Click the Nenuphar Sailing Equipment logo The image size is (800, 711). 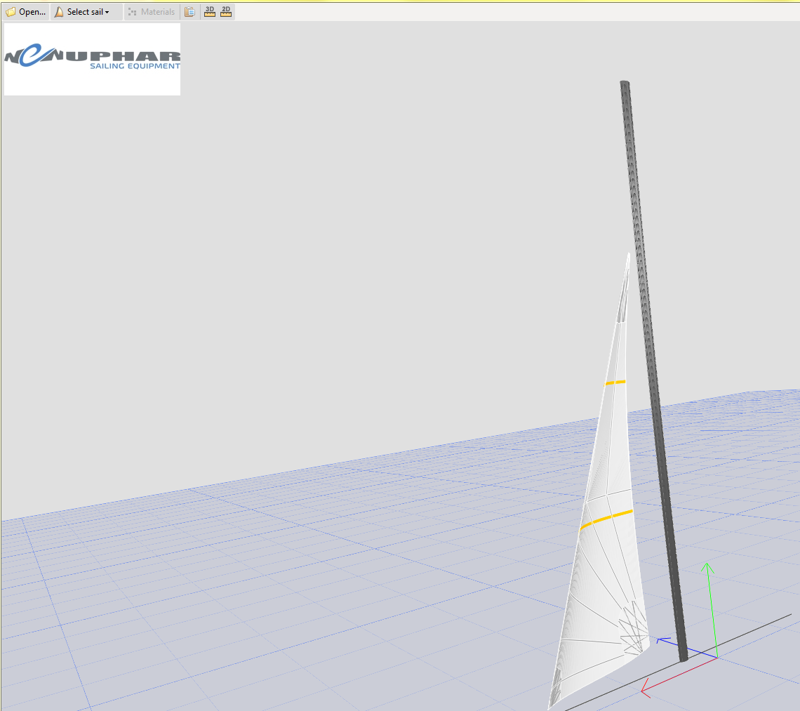point(92,59)
